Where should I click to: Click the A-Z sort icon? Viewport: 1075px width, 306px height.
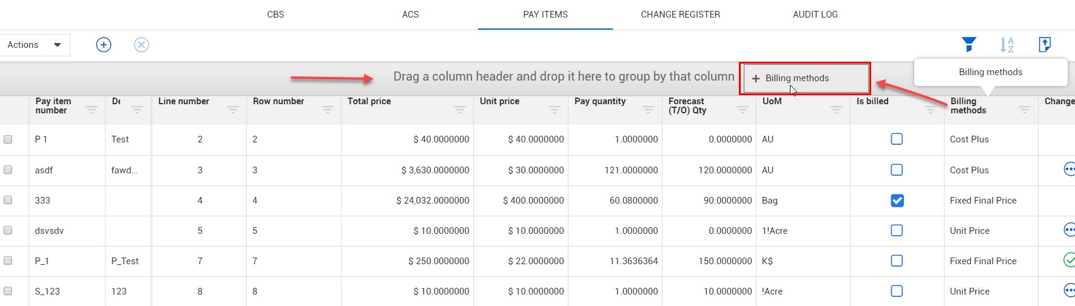pos(1006,45)
